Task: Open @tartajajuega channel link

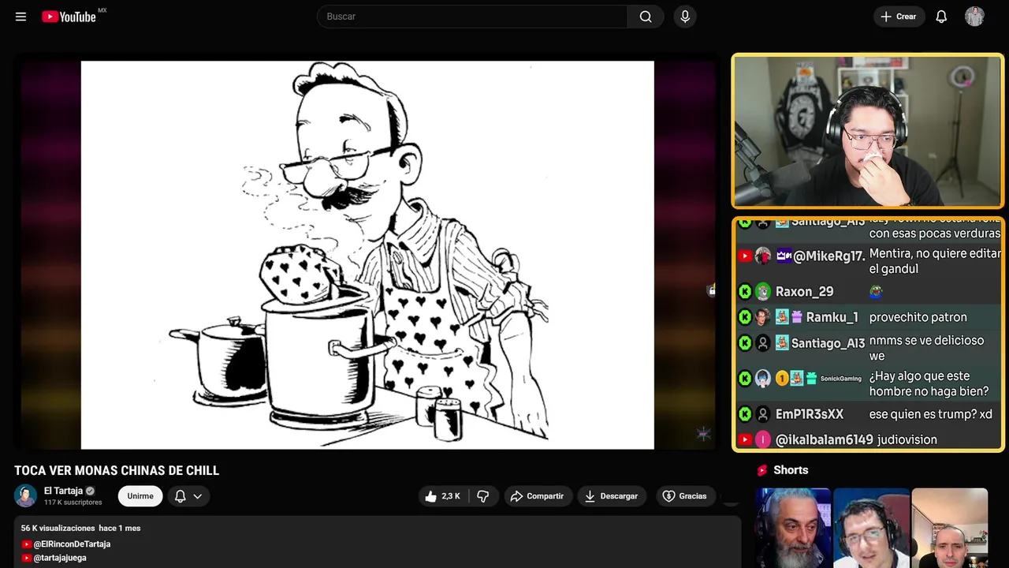Action: pyautogui.click(x=60, y=558)
